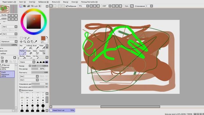Select the Eraser tool
This screenshot has width=204, height=115.
tap(29, 52)
